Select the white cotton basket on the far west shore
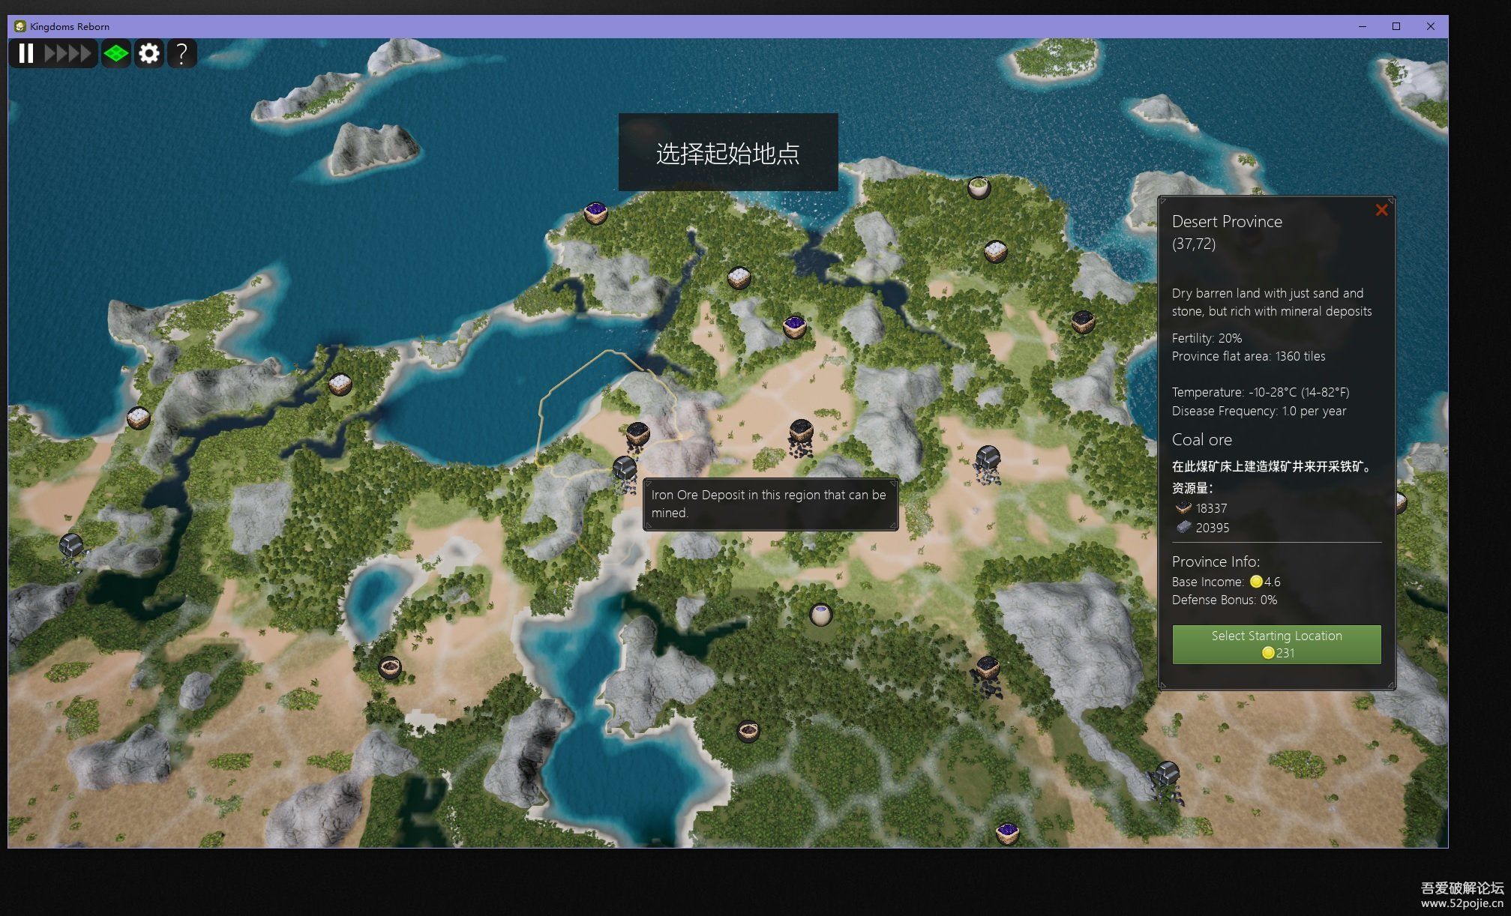 pos(139,418)
